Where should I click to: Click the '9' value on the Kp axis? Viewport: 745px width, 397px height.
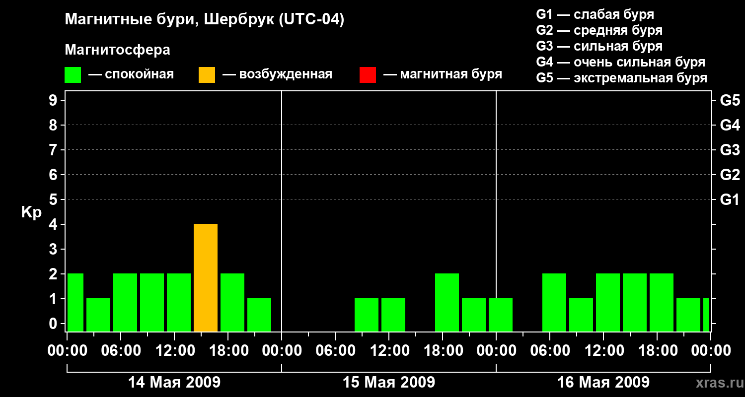pos(54,101)
